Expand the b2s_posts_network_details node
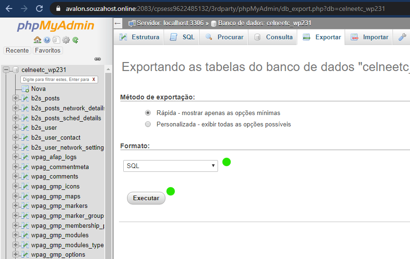This screenshot has height=259, width=410. (16, 108)
